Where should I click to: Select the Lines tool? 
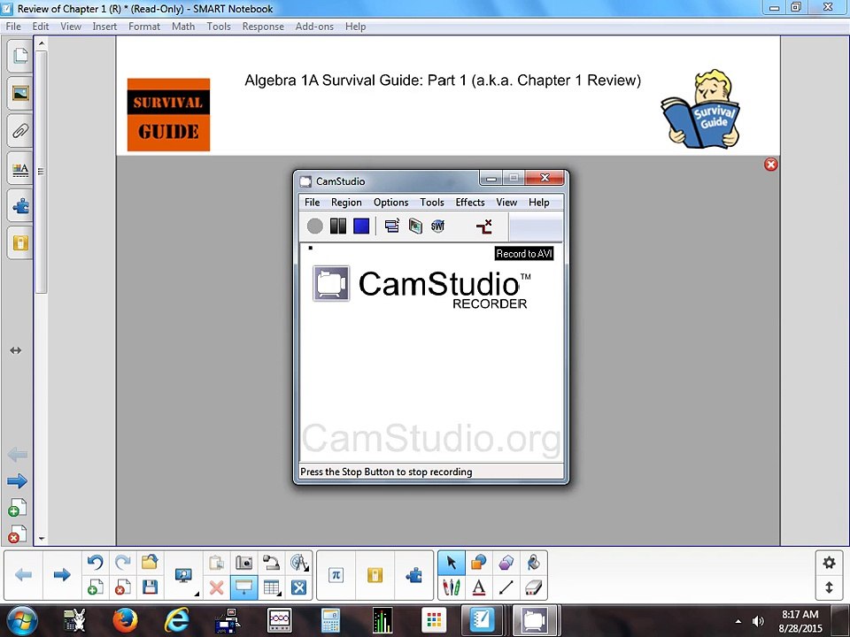[506, 587]
